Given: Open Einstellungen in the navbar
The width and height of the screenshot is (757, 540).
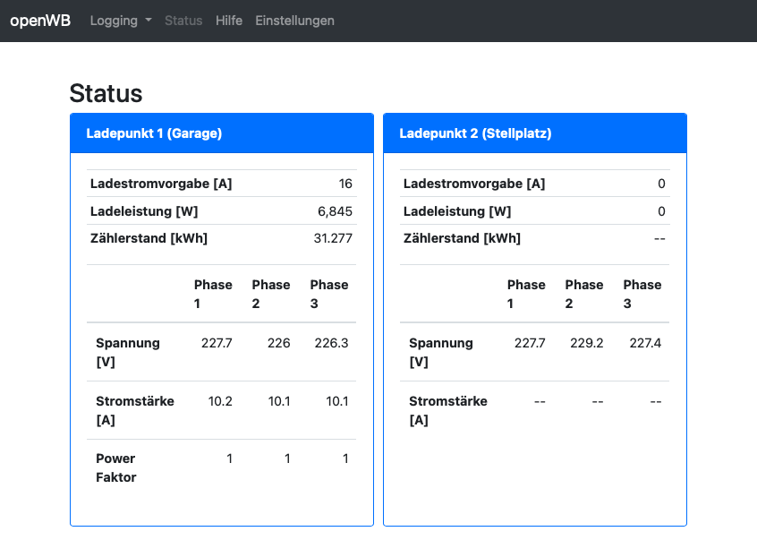Looking at the screenshot, I should (294, 21).
